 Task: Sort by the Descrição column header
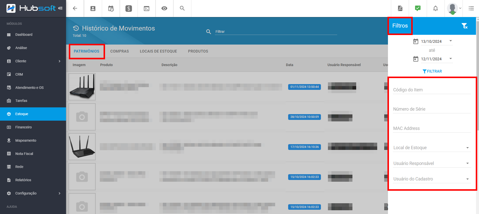click(x=169, y=65)
